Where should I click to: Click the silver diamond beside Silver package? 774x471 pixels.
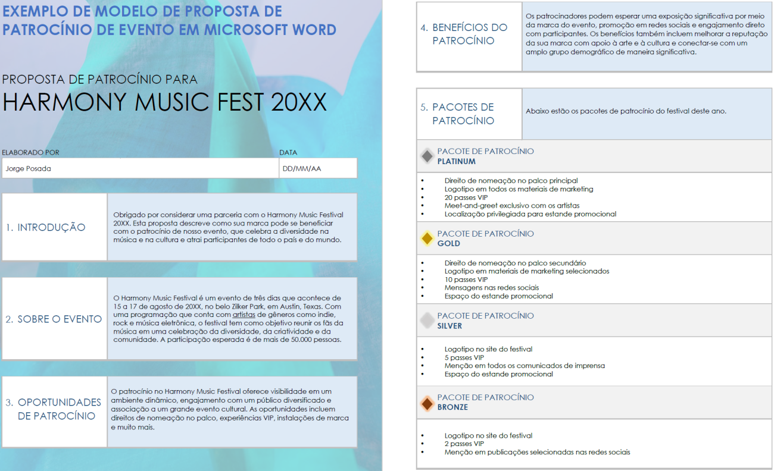[427, 319]
